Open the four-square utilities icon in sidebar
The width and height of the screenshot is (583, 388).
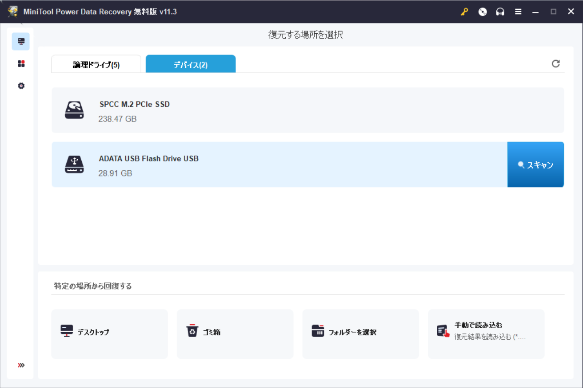21,64
